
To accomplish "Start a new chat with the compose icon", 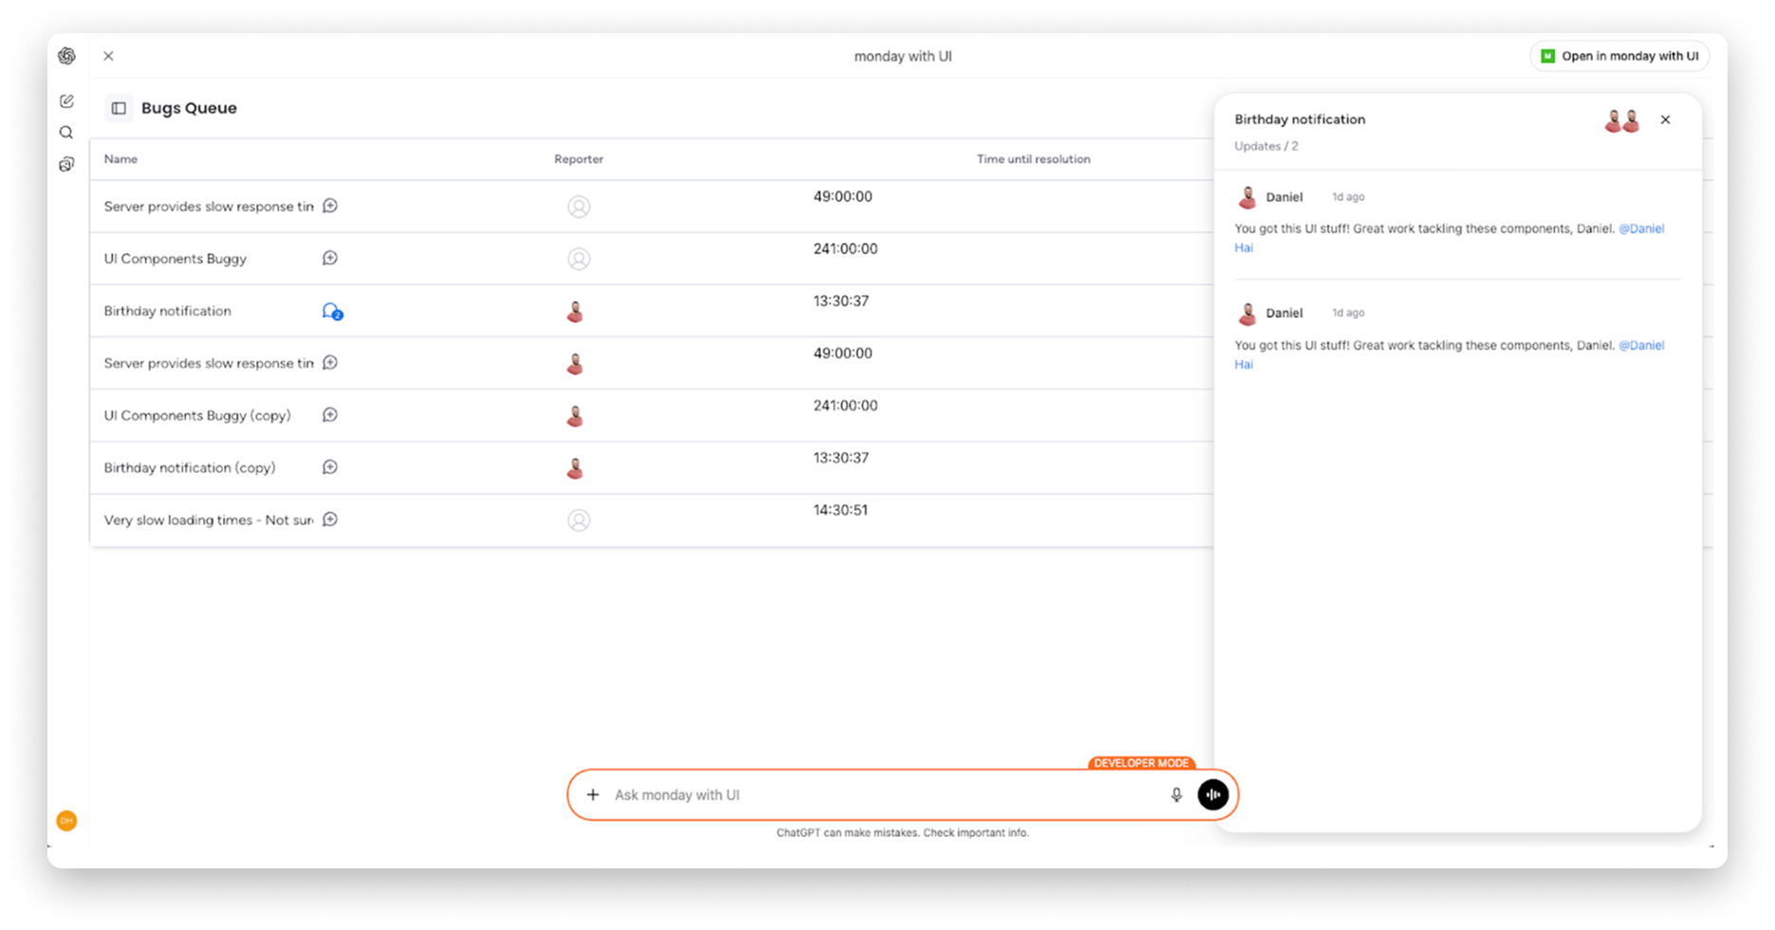I will click(66, 100).
